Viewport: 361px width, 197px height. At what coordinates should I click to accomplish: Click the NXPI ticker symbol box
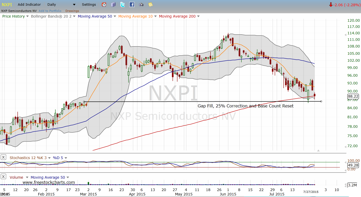[7, 4]
